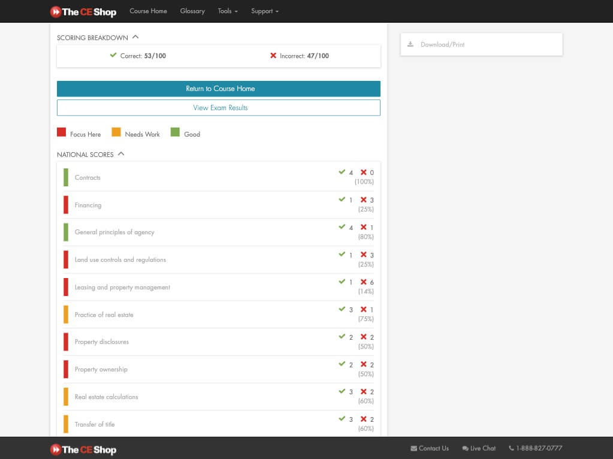Expand the Support dropdown menu

pyautogui.click(x=265, y=11)
